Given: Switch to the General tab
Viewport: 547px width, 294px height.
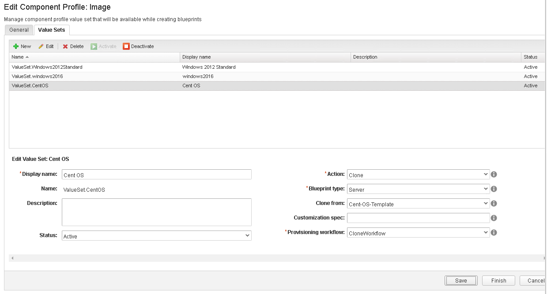Looking at the screenshot, I should [19, 30].
